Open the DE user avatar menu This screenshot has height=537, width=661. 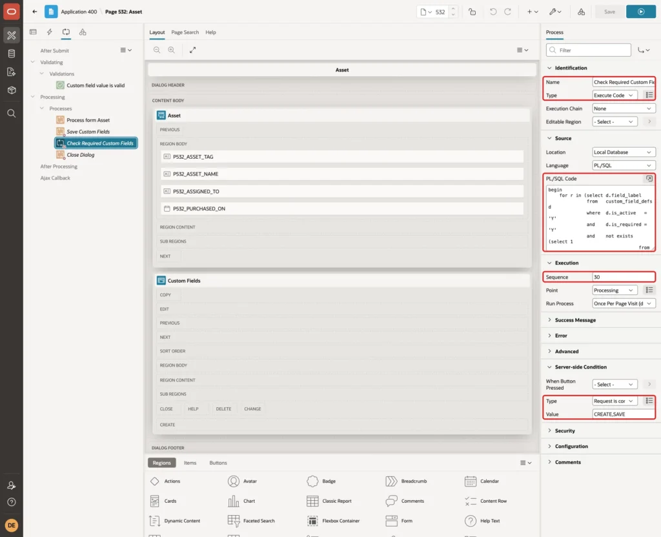click(x=12, y=525)
